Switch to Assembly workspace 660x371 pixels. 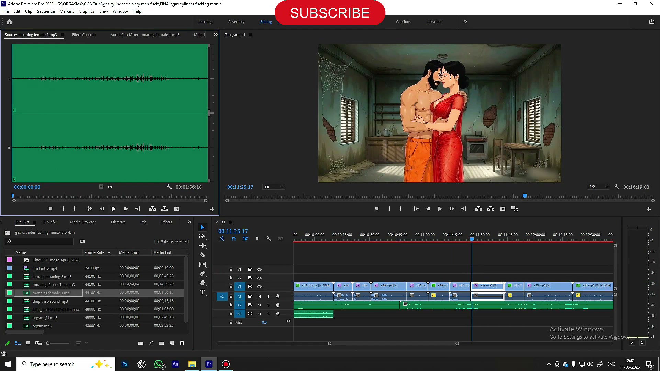pos(236,22)
